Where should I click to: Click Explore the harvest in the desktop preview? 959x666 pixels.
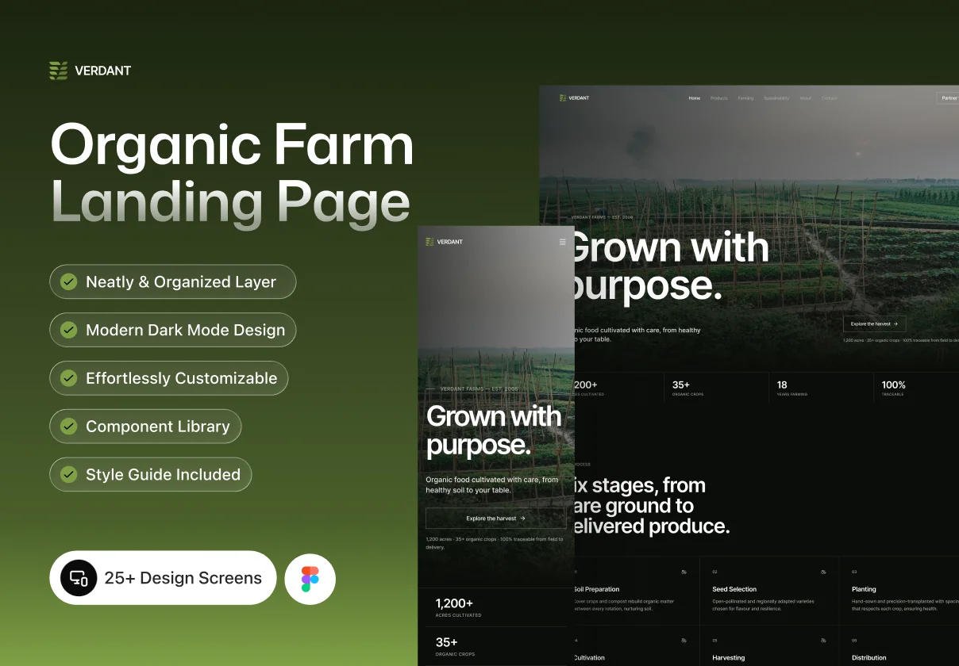click(x=874, y=323)
